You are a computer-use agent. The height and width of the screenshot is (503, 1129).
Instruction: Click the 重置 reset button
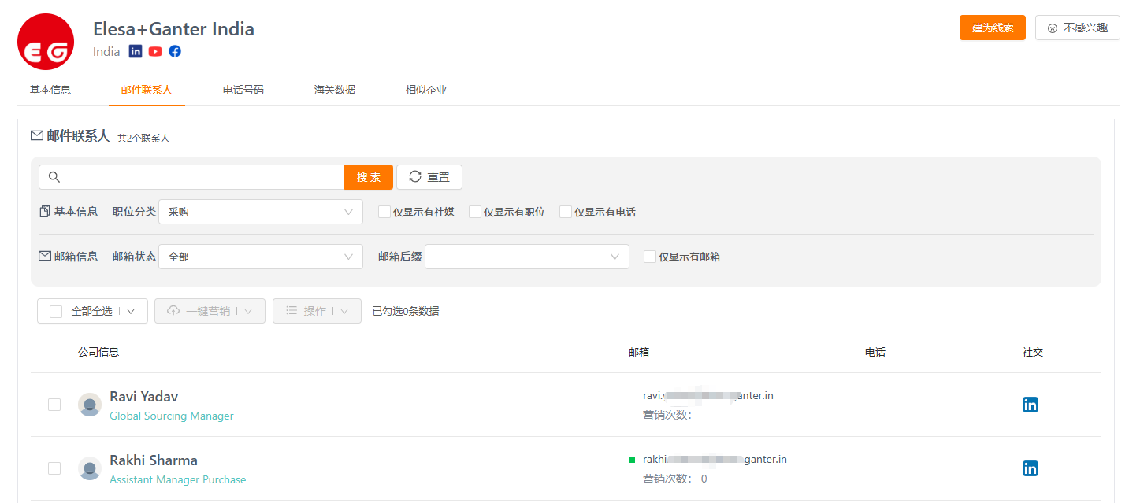429,177
